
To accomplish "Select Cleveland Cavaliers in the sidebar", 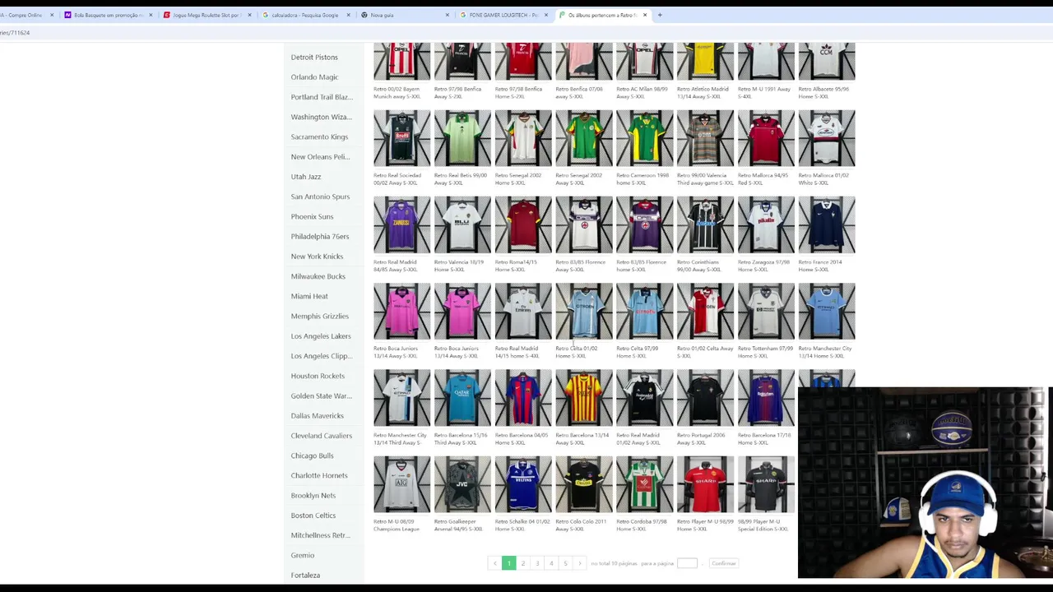I will pos(321,436).
